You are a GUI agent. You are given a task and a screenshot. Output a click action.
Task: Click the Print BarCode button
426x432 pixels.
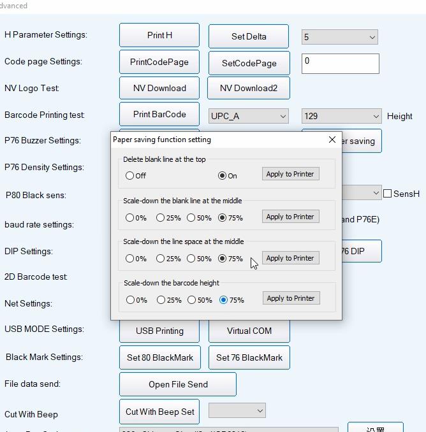click(x=159, y=114)
